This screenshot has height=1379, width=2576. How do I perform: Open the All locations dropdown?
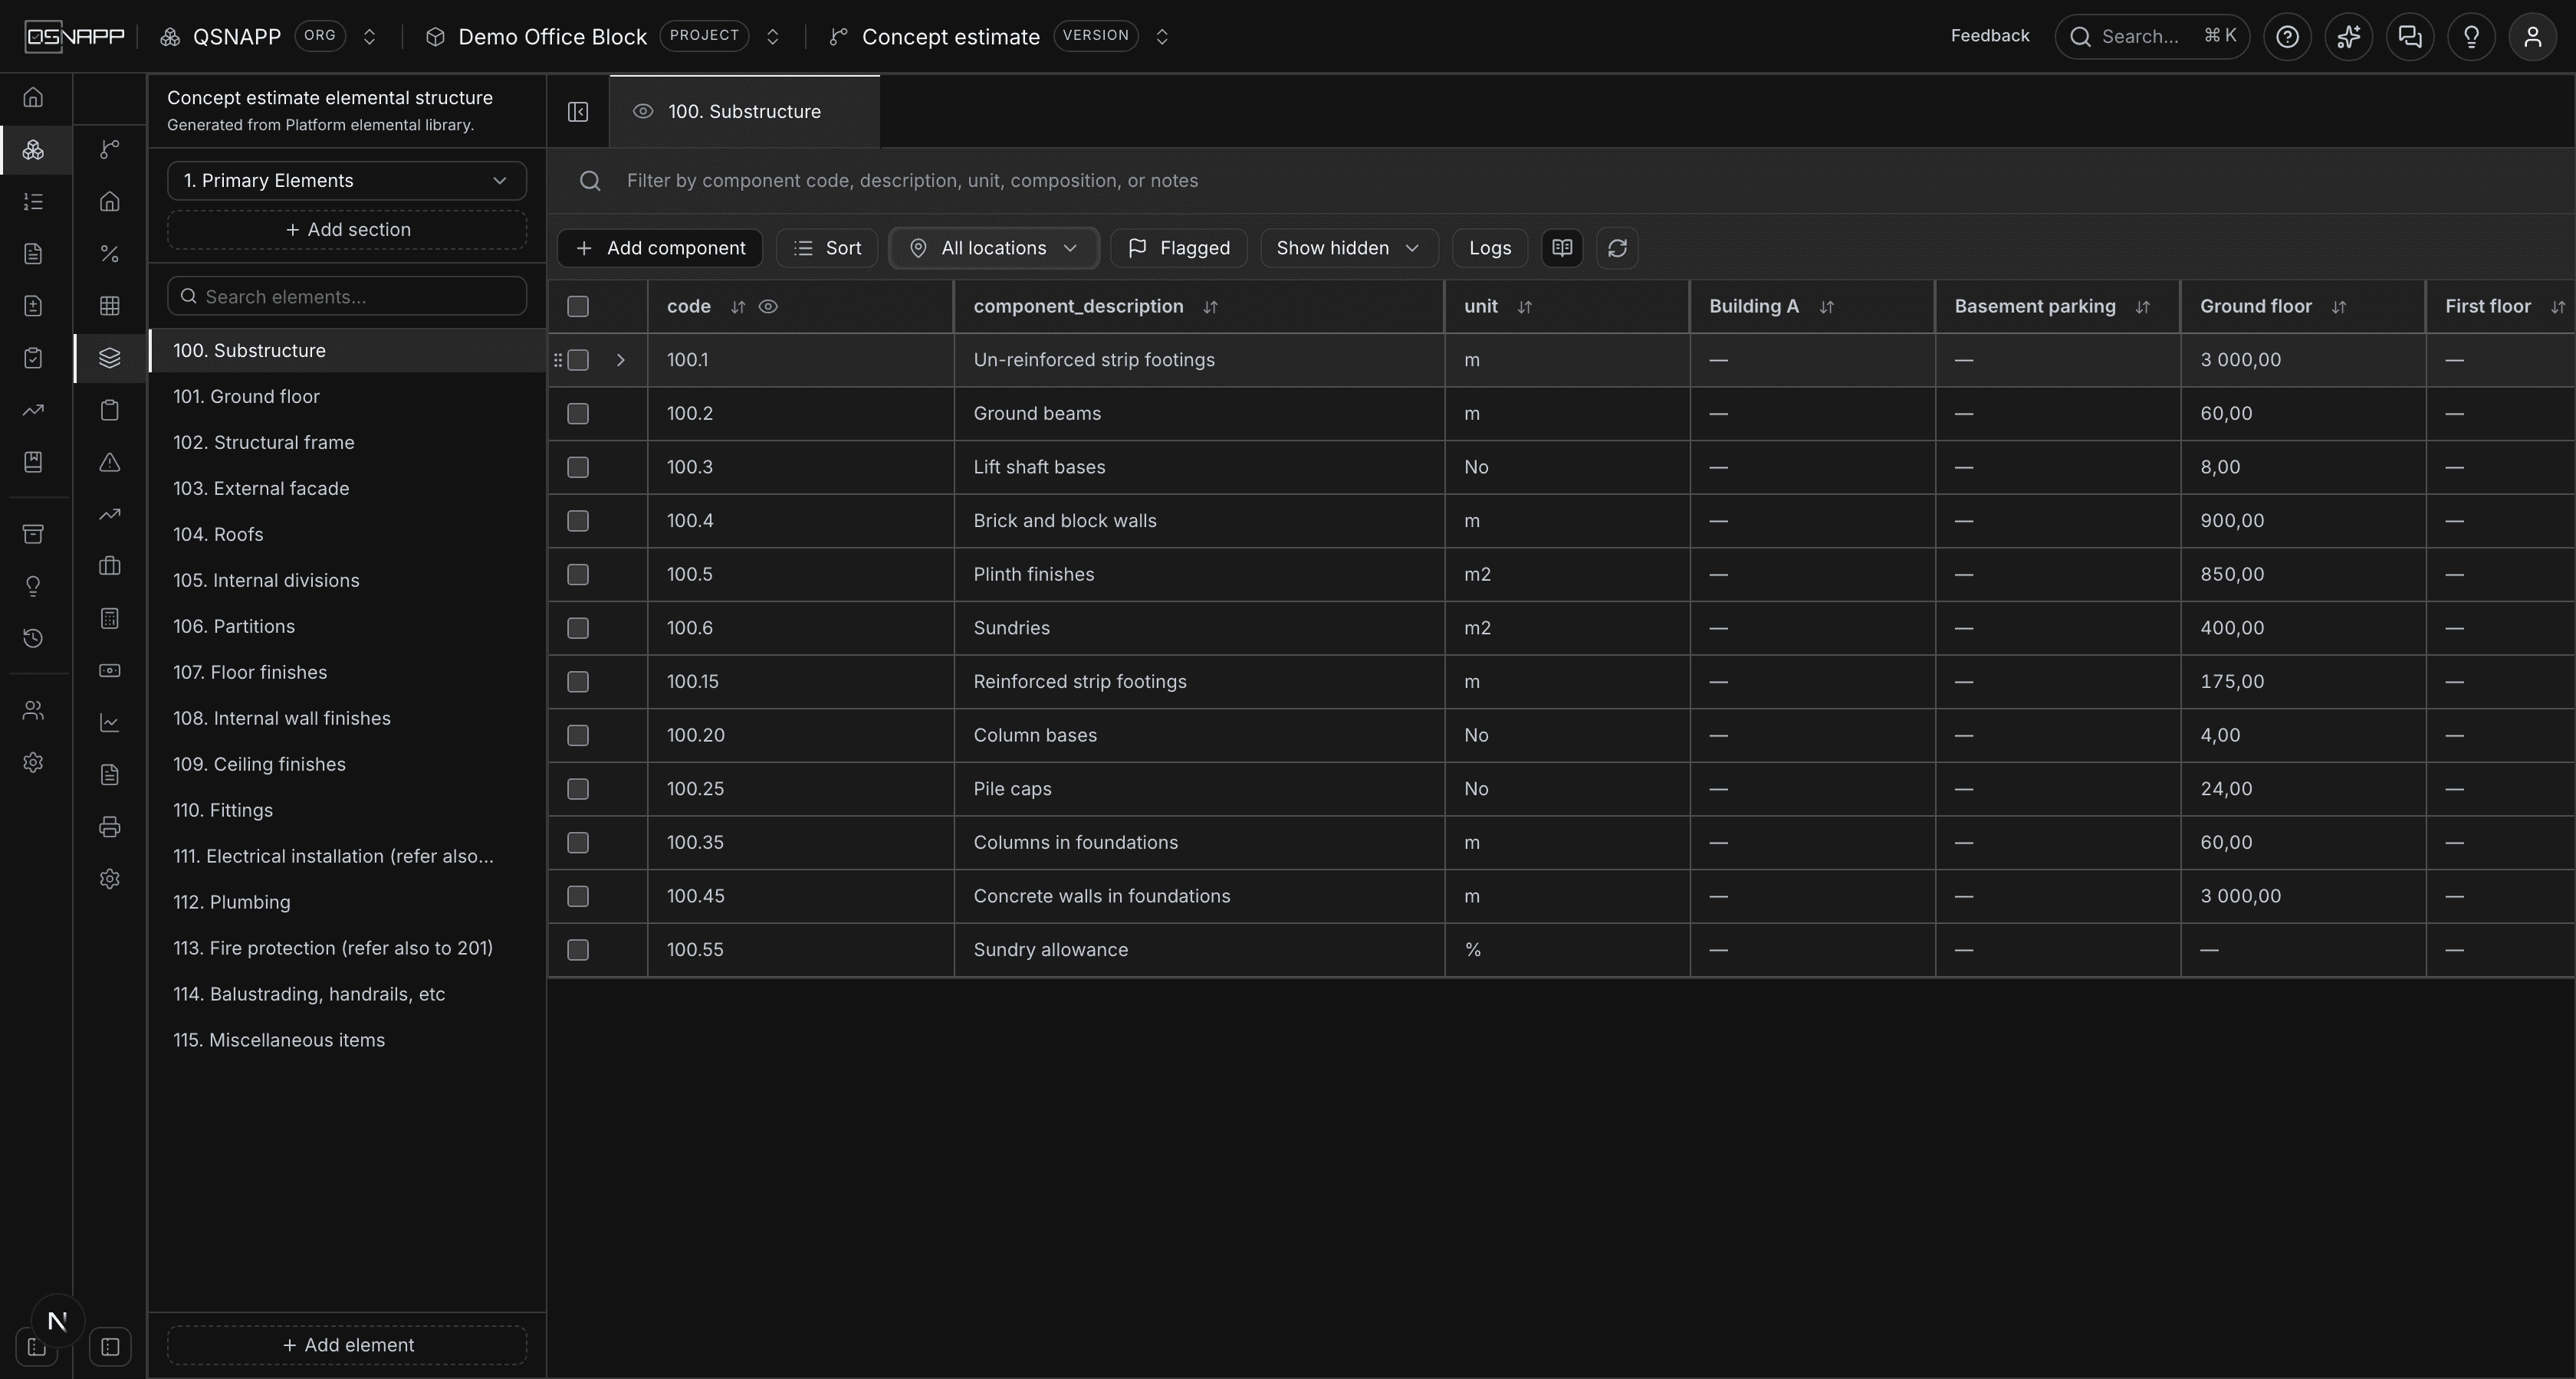(x=994, y=247)
